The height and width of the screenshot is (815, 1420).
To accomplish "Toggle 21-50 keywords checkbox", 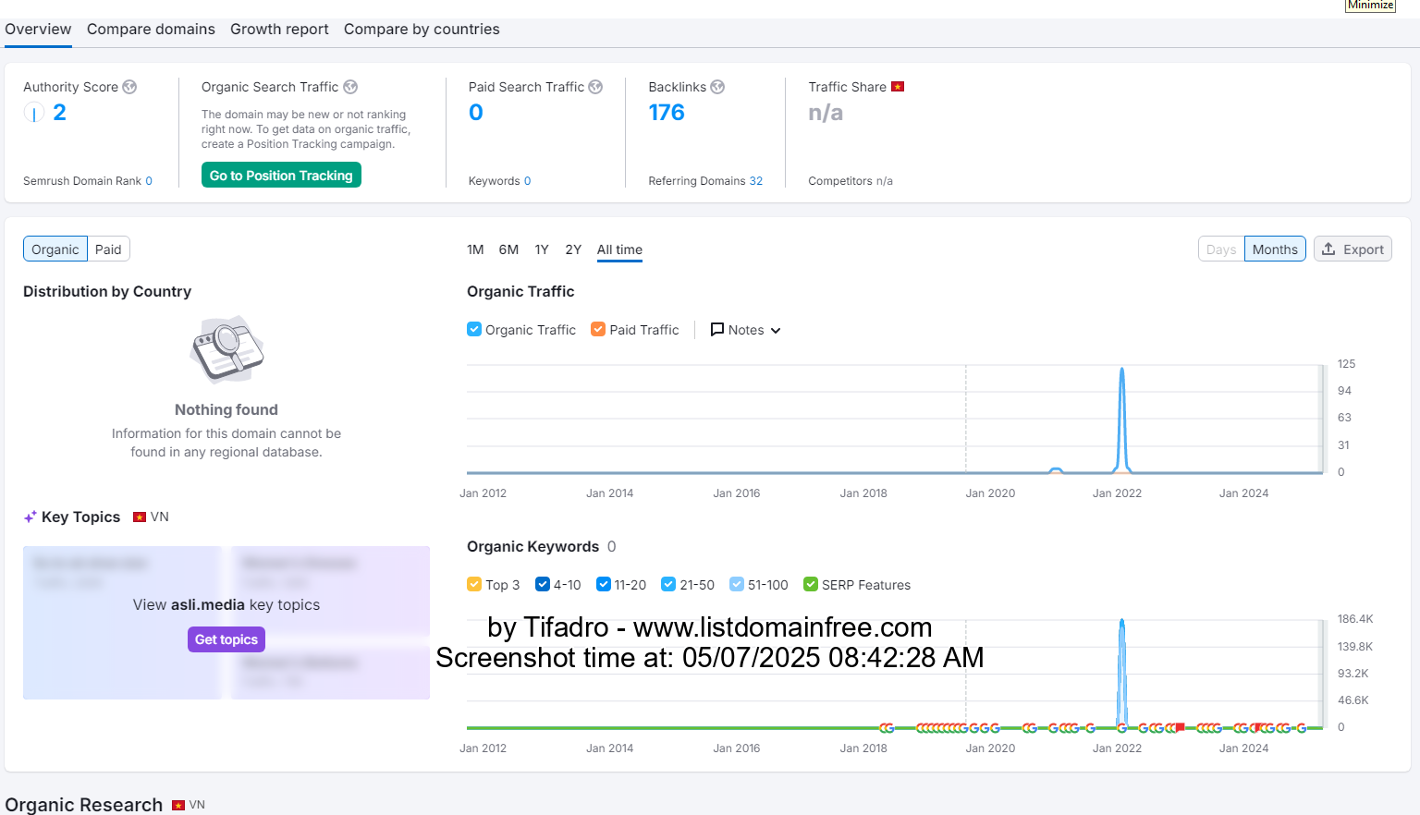I will pos(668,584).
